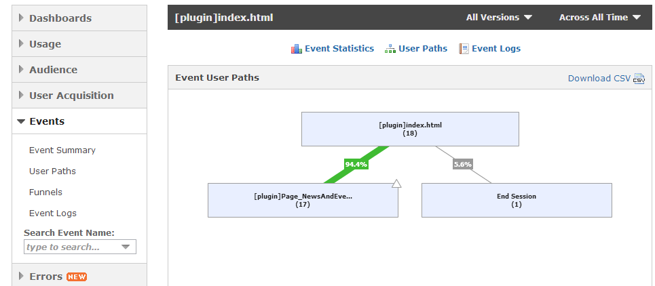The height and width of the screenshot is (286, 655).
Task: Expand the Dashboards section
Action: tap(60, 18)
